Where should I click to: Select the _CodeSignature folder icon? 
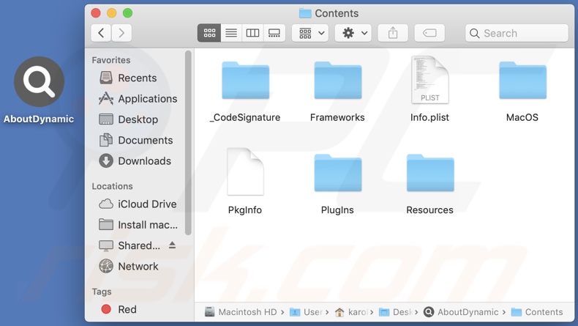click(246, 80)
